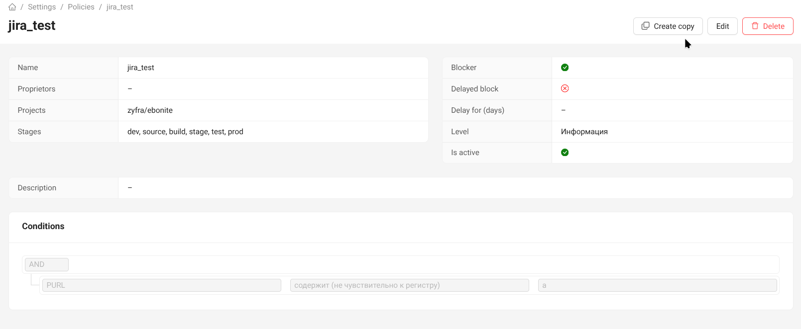Click the red Delayed block cross icon
Screen dimensions: 801x329
565,88
